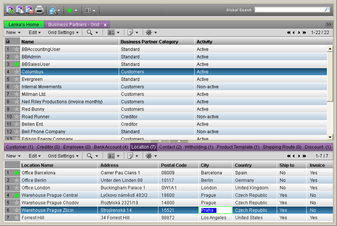Screen dimensions: 337x226
Task: Click the printer icon in top toolbar
Action: coord(39,10)
